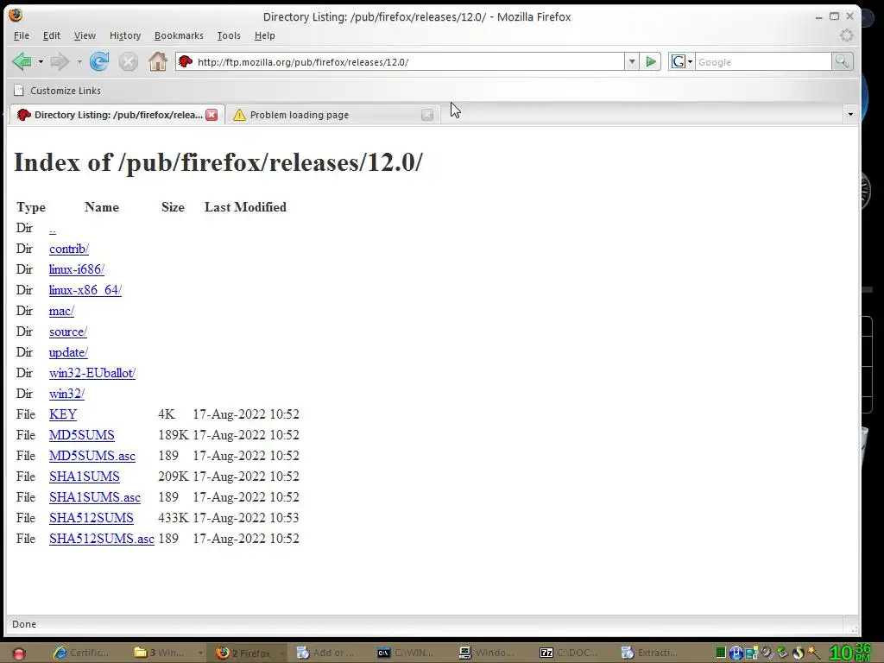Click the grey Forward arrow button
The height and width of the screenshot is (663, 884).
coord(60,61)
